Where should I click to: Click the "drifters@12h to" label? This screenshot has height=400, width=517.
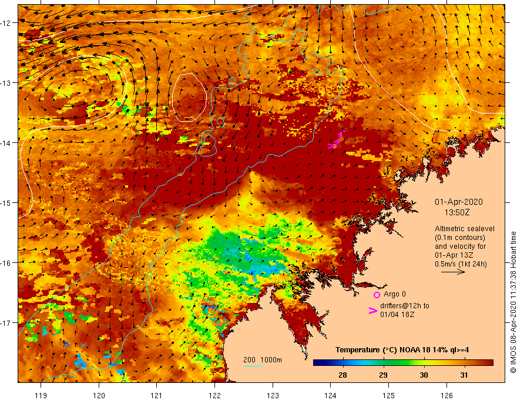coord(405,306)
